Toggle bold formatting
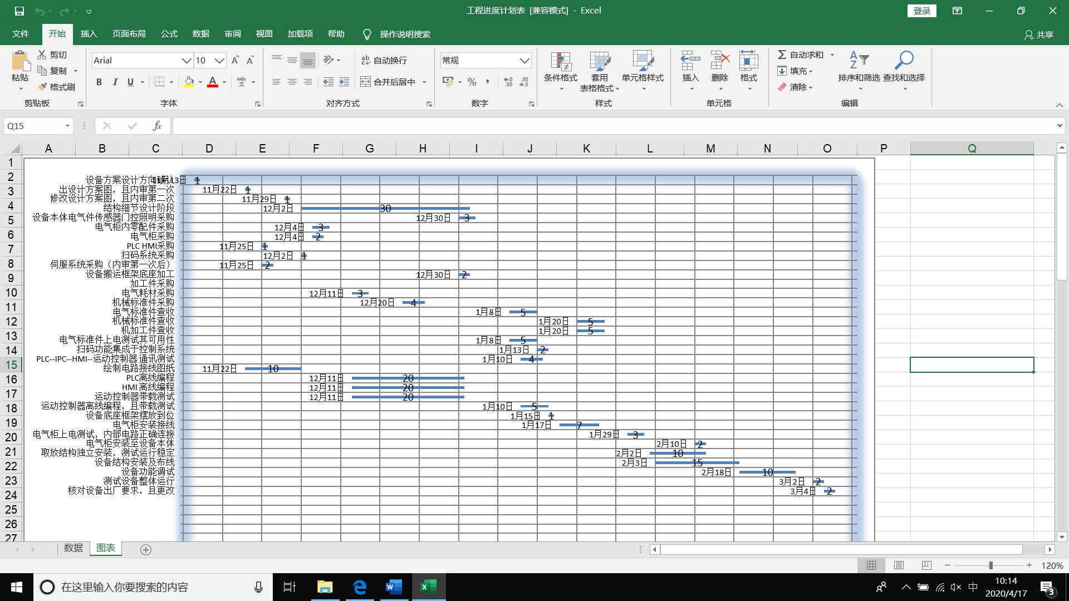The height and width of the screenshot is (601, 1069). (x=99, y=82)
